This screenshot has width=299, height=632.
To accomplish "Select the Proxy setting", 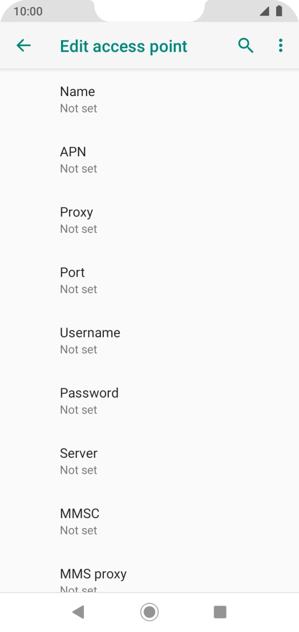I will click(149, 220).
